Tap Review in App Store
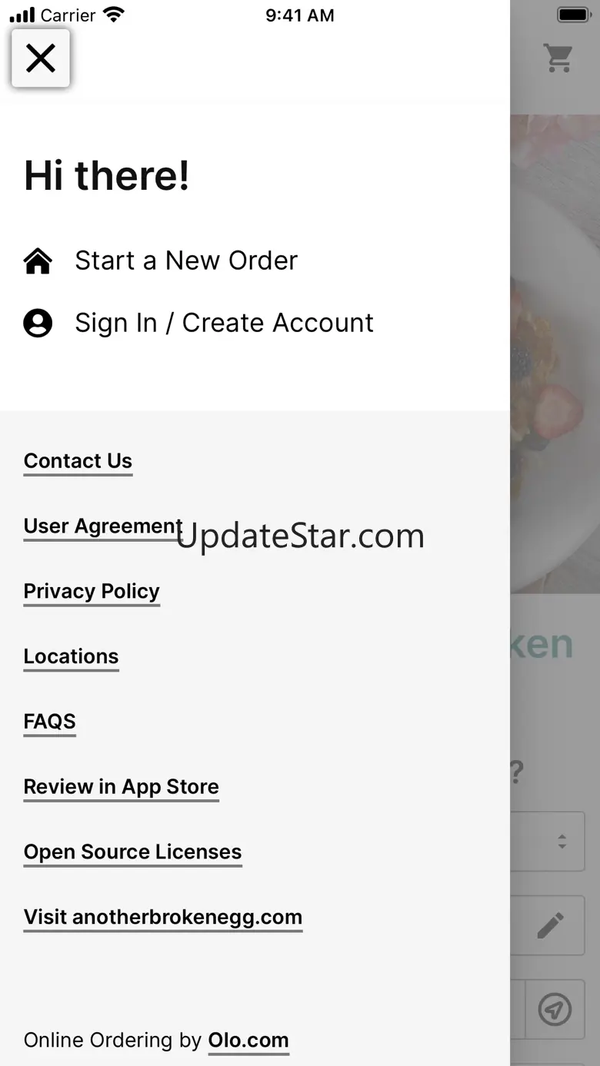The image size is (600, 1066). [122, 787]
